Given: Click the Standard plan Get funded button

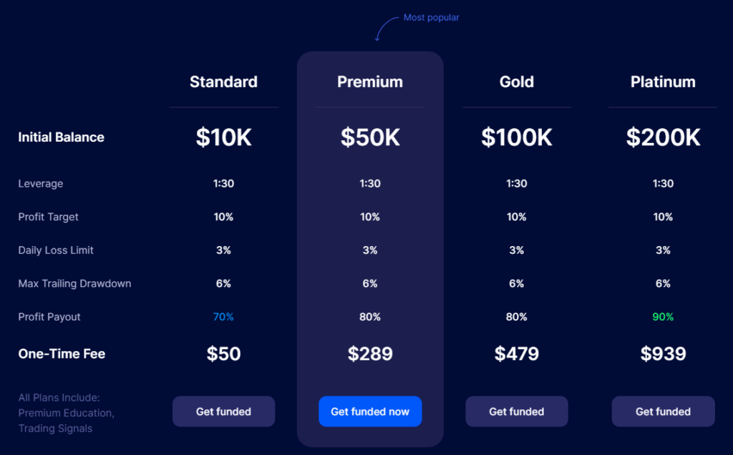Looking at the screenshot, I should (x=223, y=411).
